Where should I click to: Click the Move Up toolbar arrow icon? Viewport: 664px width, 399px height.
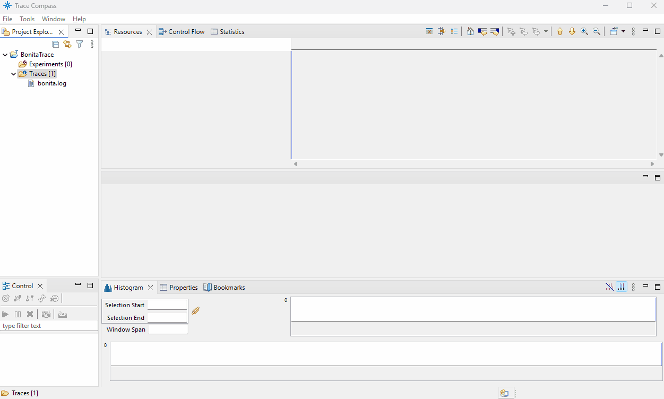pyautogui.click(x=559, y=31)
